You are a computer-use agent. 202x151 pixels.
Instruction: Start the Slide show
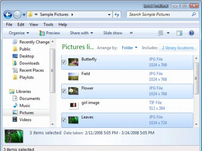coord(113,33)
